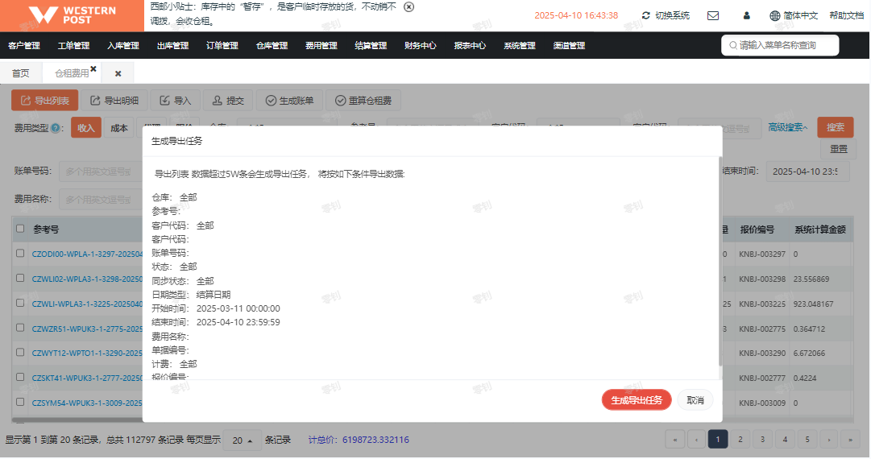This screenshot has width=871, height=459.
Task: Go to next page arrow
Action: (x=829, y=440)
